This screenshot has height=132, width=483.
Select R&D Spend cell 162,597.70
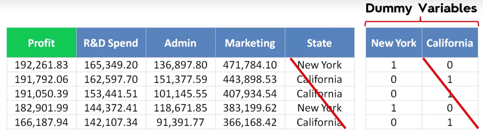(x=111, y=79)
